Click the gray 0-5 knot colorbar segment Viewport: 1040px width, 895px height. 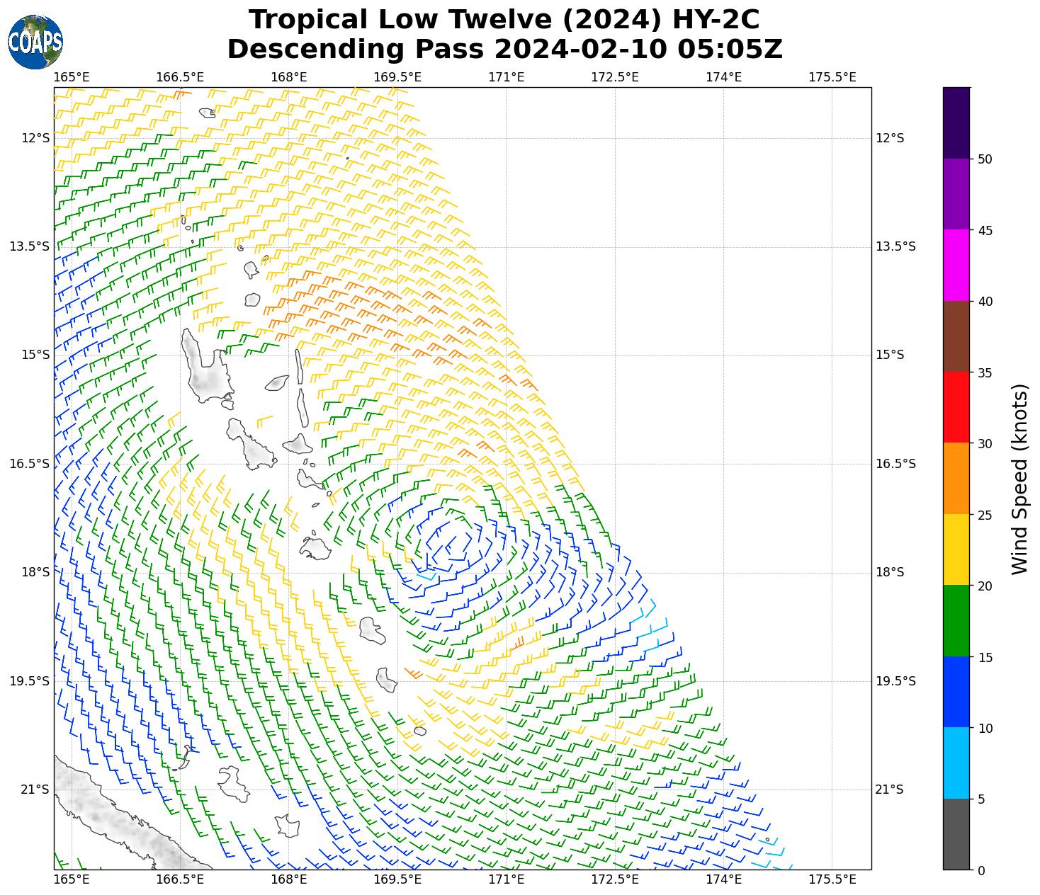pos(956,834)
